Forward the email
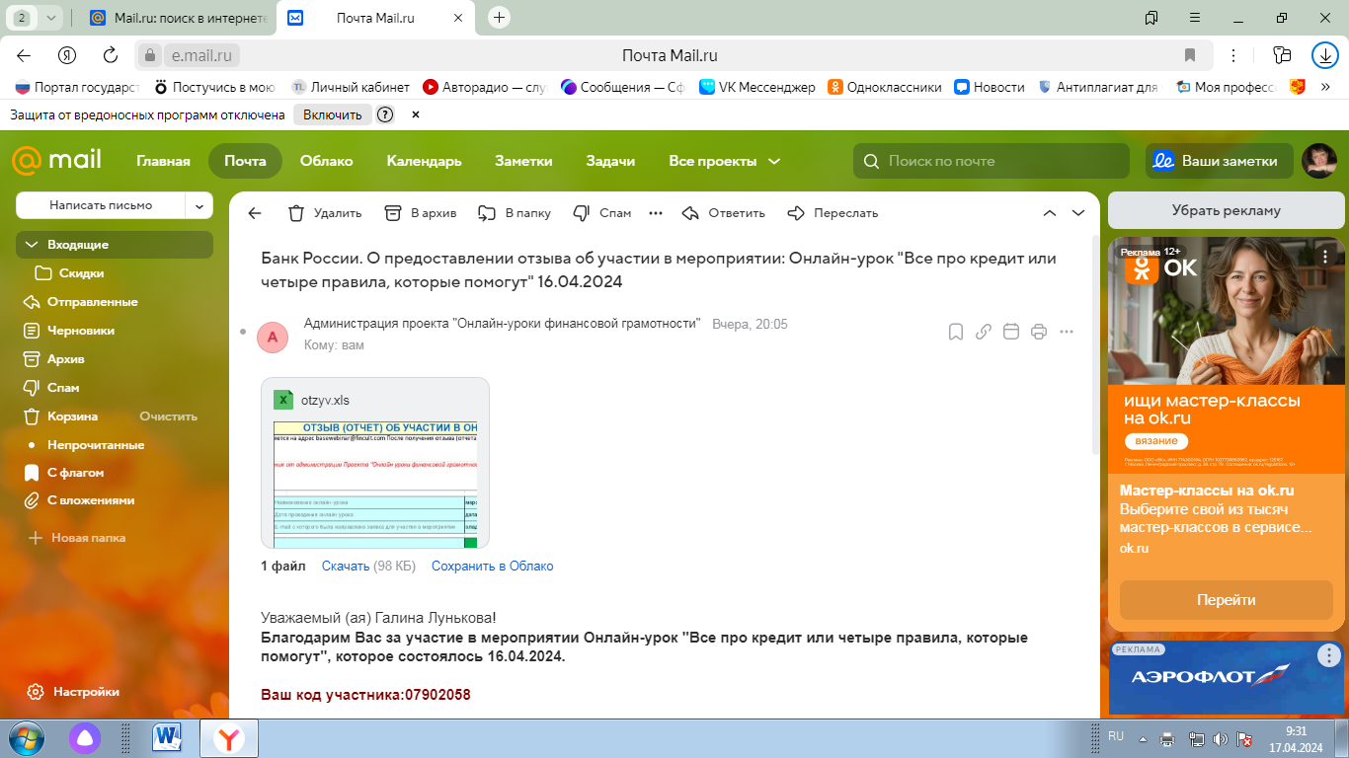The width and height of the screenshot is (1349, 758). tap(833, 213)
